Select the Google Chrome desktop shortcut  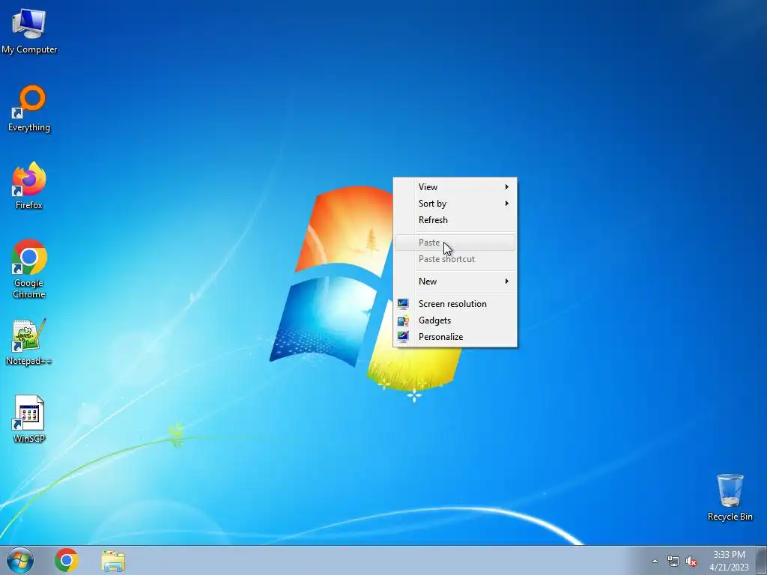29,269
